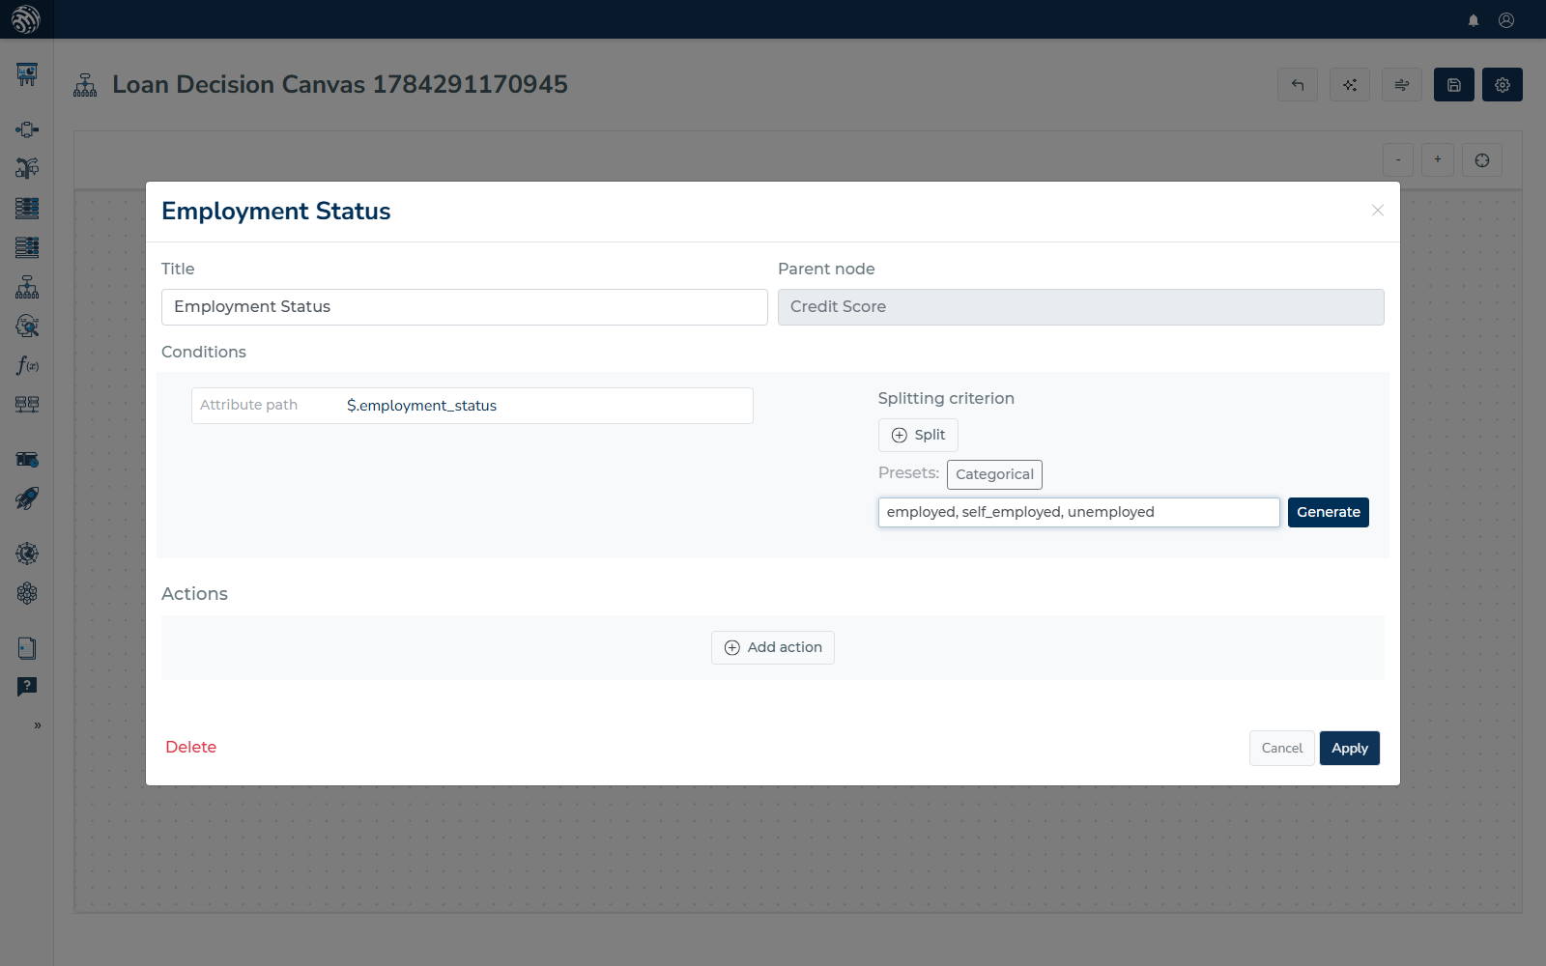Click the app logo in top-left corner
The image size is (1546, 966).
click(26, 19)
